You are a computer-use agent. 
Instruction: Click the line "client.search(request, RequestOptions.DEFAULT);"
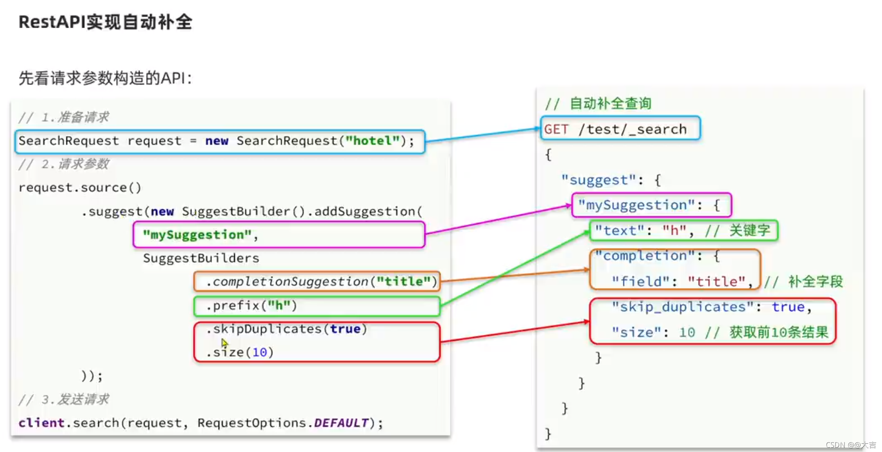point(201,423)
